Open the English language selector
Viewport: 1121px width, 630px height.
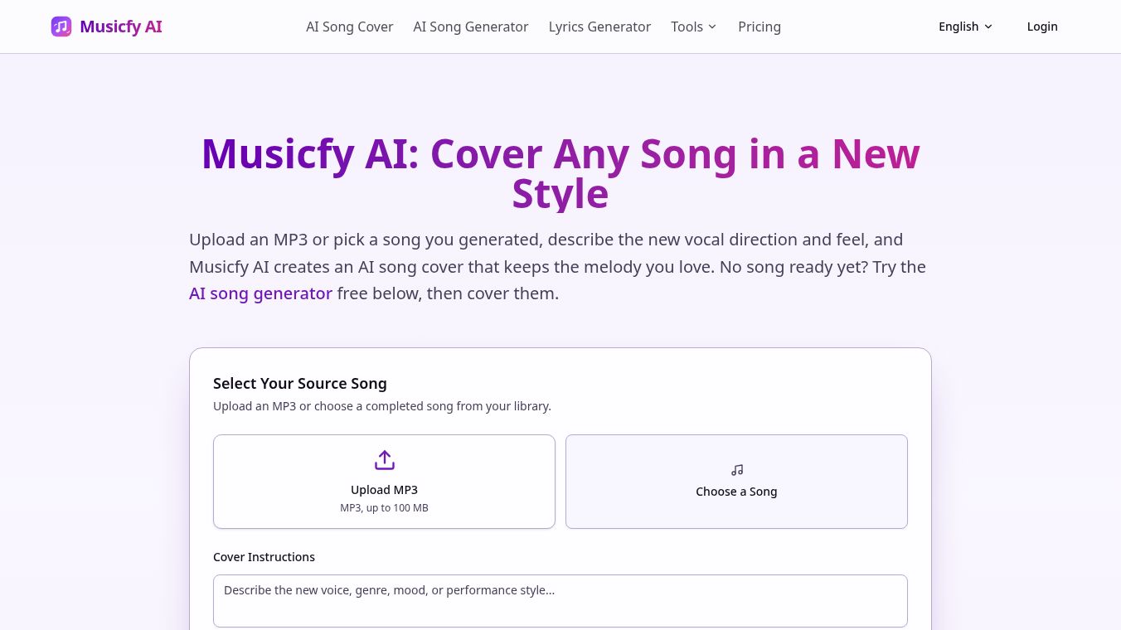[965, 27]
